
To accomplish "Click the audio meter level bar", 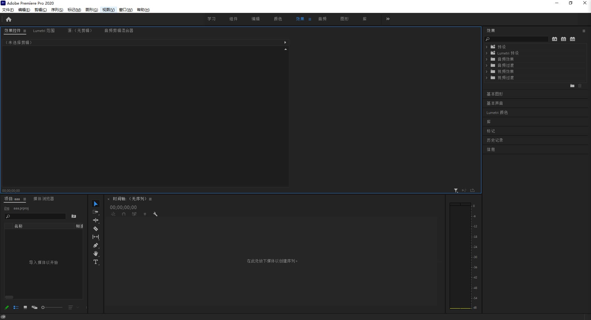I will click(x=460, y=256).
